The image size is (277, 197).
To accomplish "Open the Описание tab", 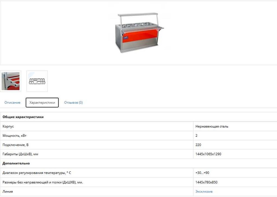I will [x=12, y=102].
